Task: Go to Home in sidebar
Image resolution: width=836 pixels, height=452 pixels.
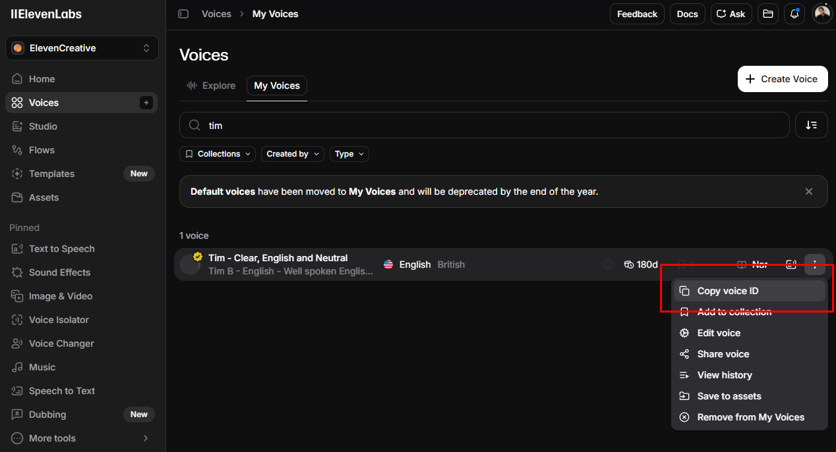Action: coord(82,79)
